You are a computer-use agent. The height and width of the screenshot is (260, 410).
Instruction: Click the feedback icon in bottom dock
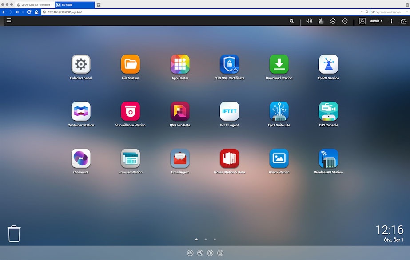[x=220, y=253]
